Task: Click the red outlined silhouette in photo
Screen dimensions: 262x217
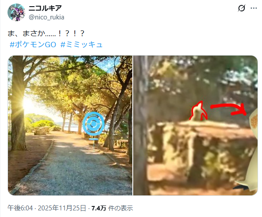Action: (198, 111)
